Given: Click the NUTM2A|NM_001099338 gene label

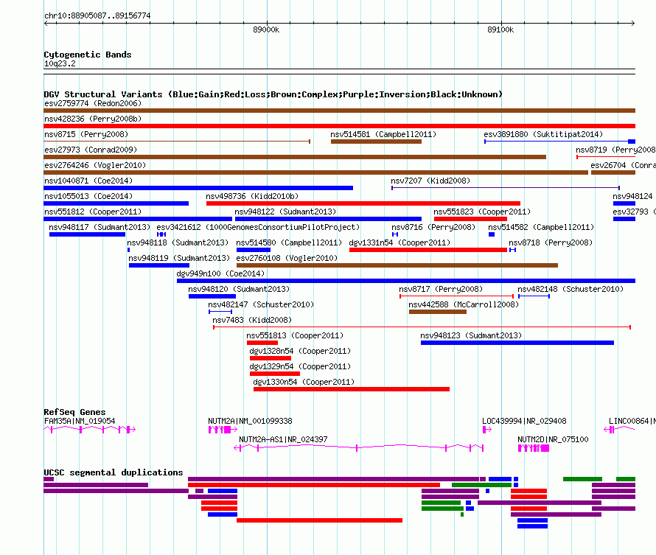Looking at the screenshot, I should tap(250, 421).
